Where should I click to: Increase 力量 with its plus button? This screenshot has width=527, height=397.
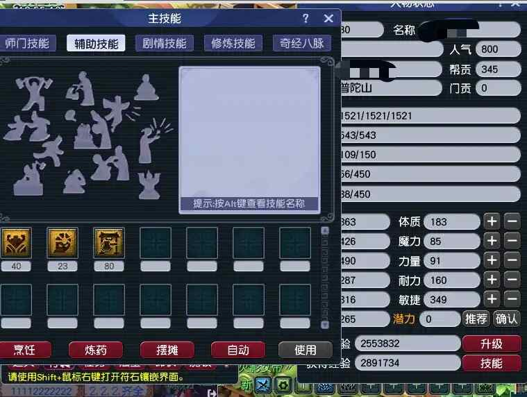[492, 260]
